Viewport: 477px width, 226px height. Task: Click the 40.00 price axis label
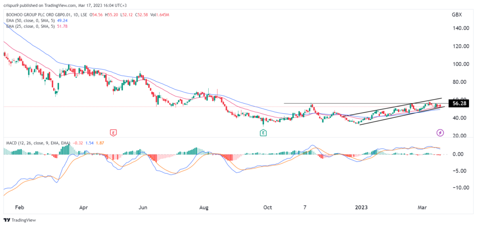[x=459, y=118]
